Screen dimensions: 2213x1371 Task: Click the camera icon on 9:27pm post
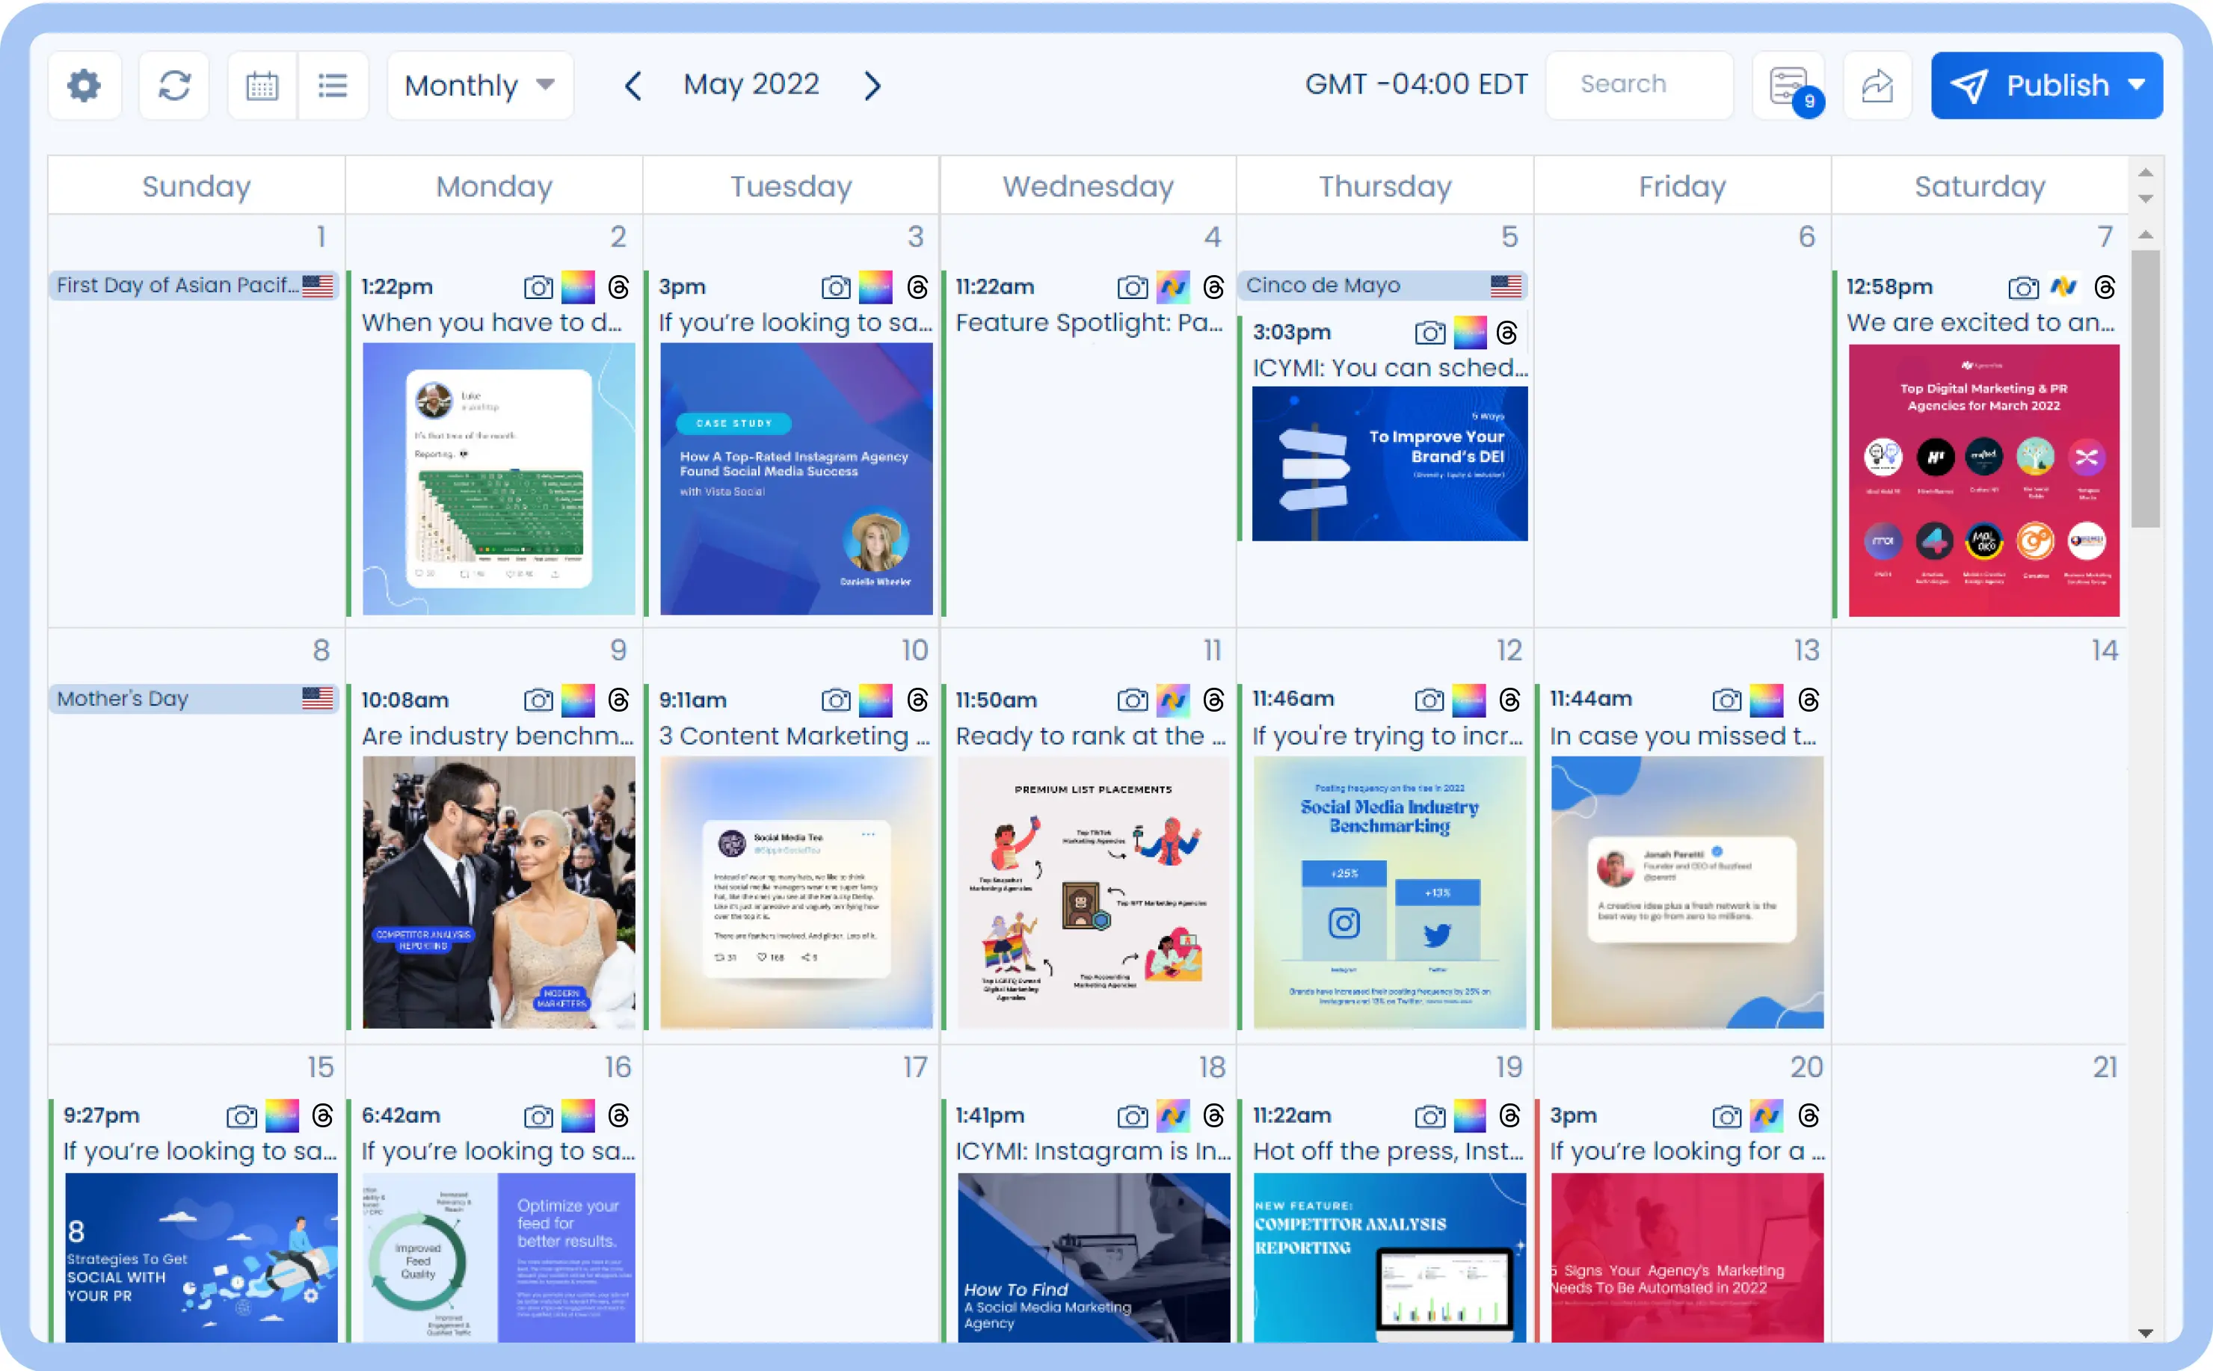tap(241, 1116)
